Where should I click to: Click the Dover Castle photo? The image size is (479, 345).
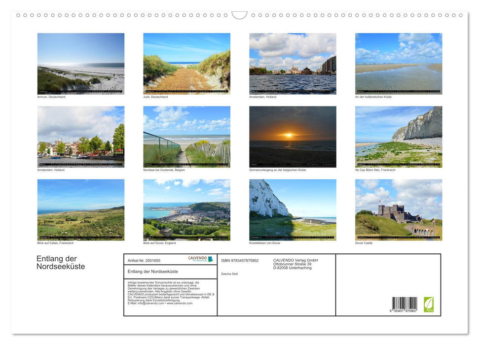click(x=399, y=209)
